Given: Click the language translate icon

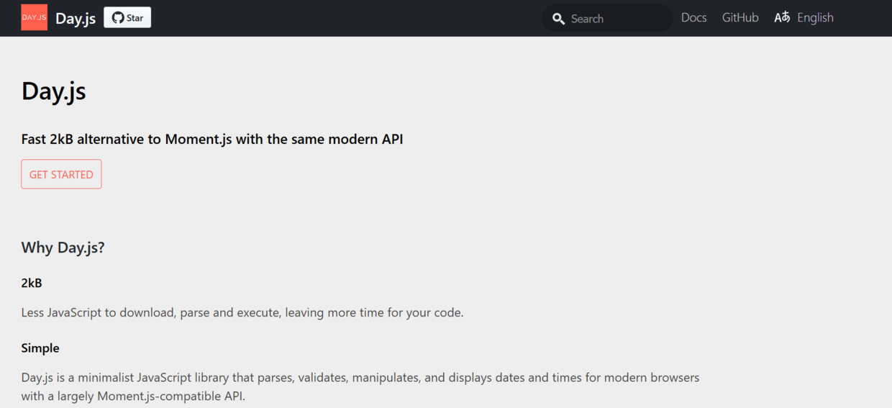Looking at the screenshot, I should [782, 17].
